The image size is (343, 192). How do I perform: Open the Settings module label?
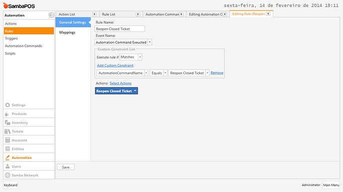(18, 105)
